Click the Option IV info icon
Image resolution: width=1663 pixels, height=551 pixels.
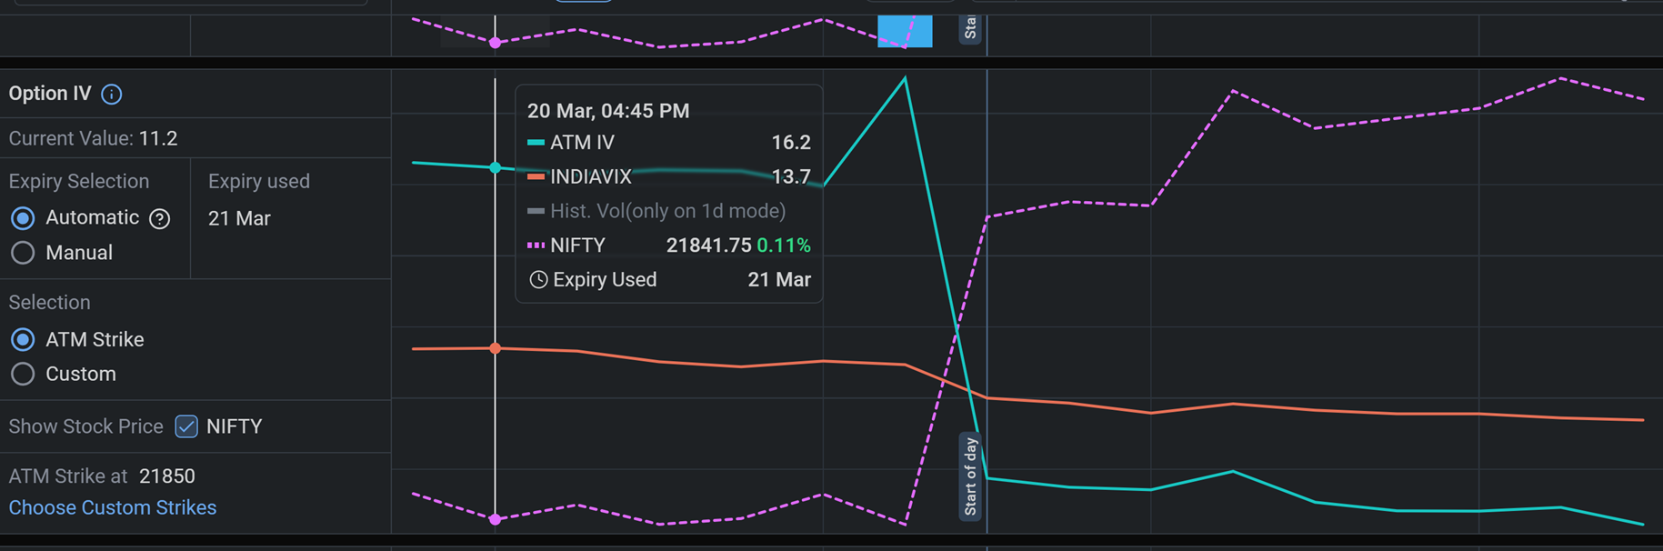(x=112, y=95)
